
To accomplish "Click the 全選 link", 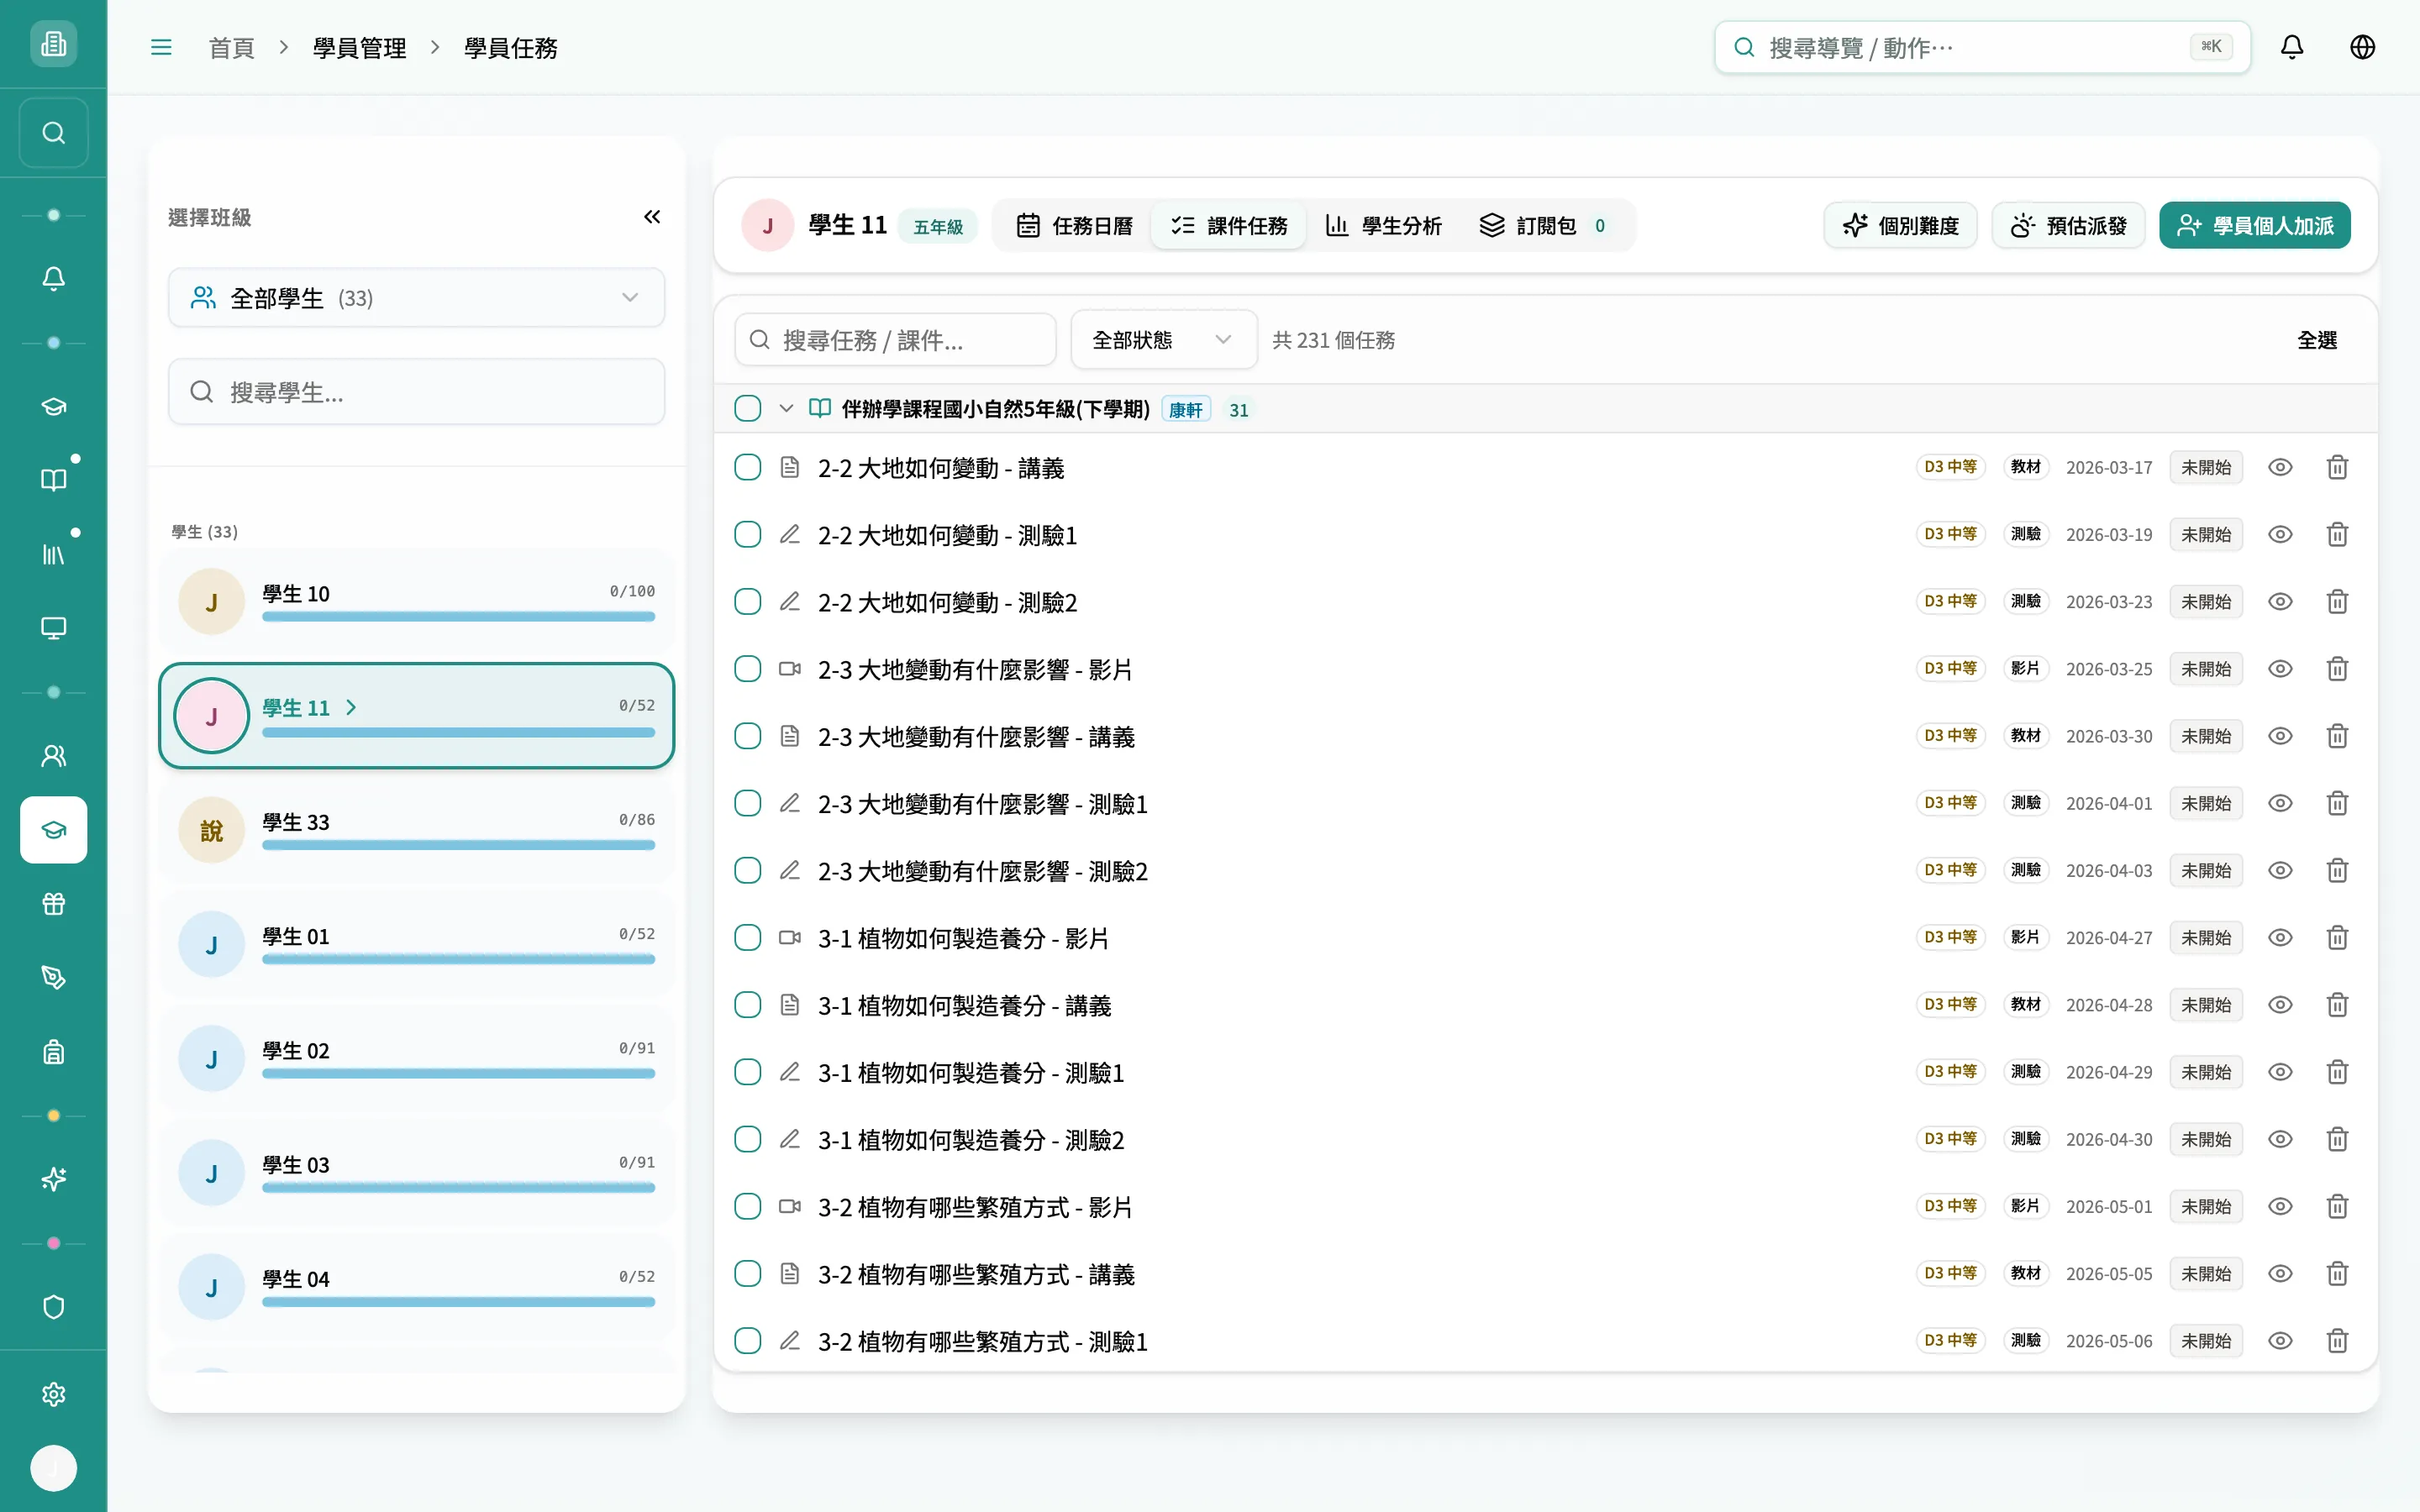I will (x=2316, y=340).
